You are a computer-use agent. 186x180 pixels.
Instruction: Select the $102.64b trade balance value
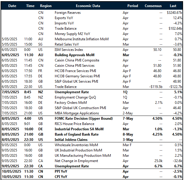click(175, 29)
